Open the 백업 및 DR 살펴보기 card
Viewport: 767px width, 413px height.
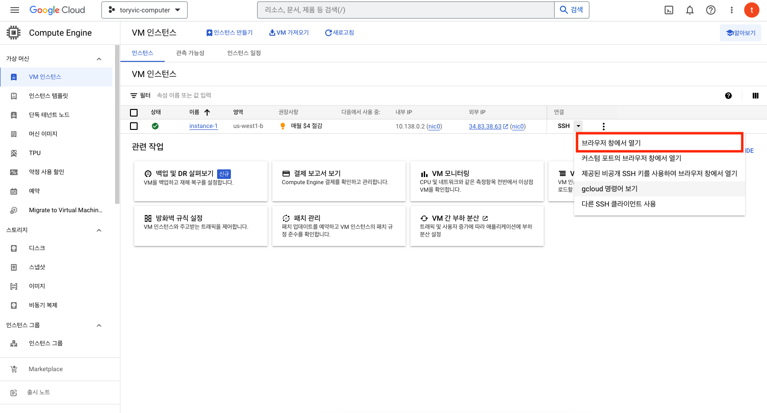click(x=201, y=181)
